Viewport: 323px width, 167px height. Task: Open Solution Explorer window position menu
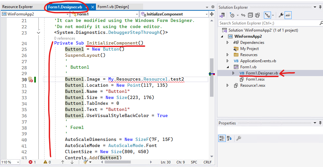[x=315, y=7]
